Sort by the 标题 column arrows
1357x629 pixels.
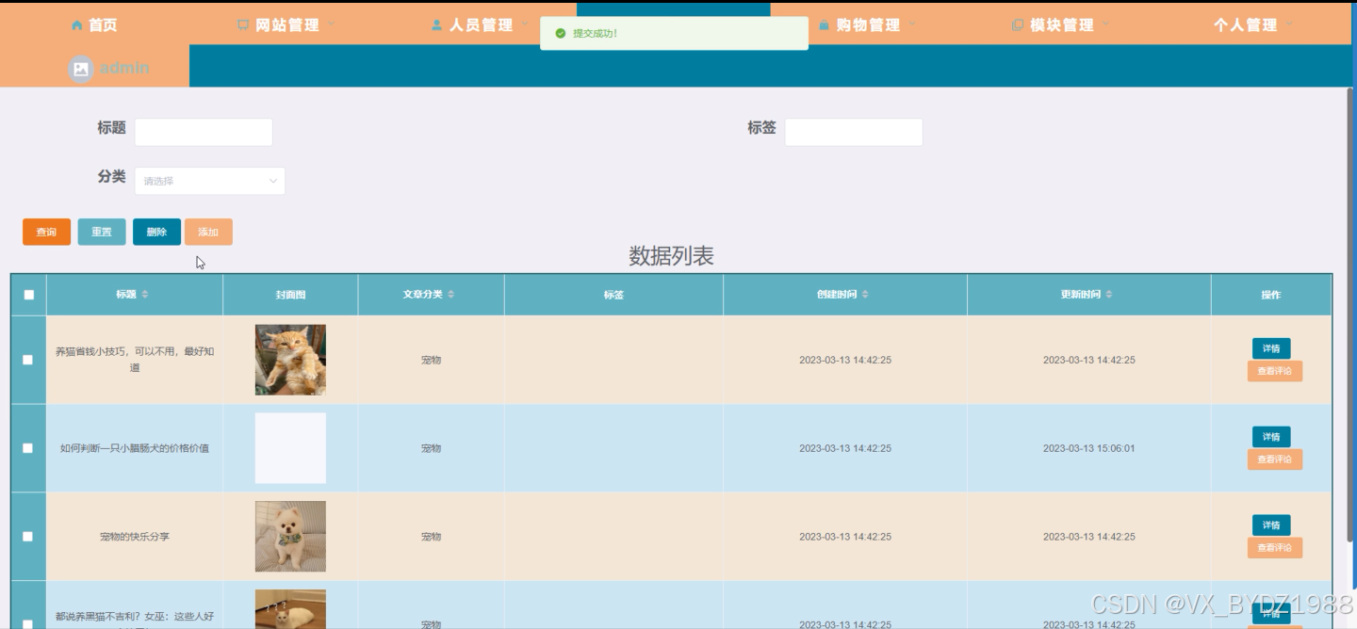(x=144, y=295)
